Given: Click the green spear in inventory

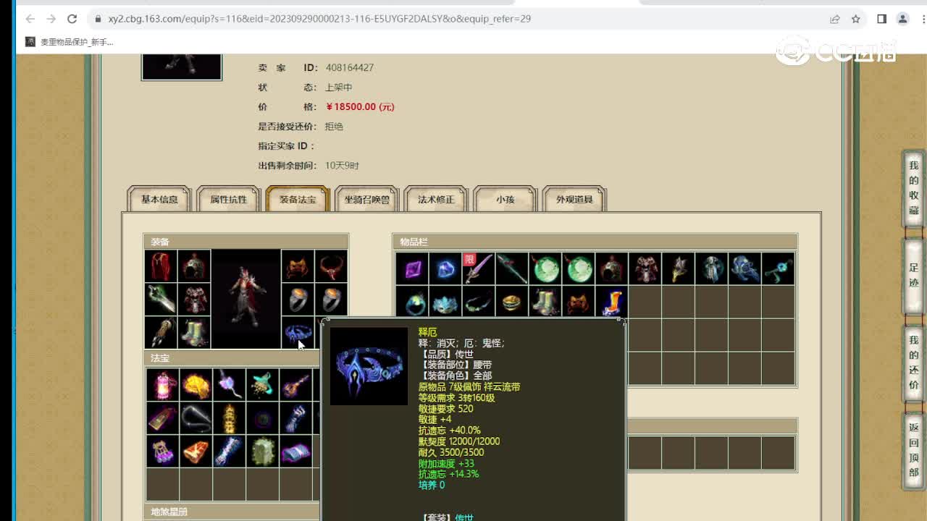Looking at the screenshot, I should [512, 268].
